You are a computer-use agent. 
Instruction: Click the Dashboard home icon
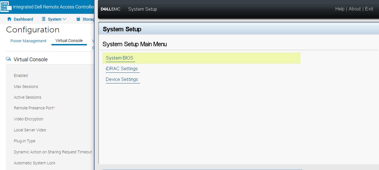pyautogui.click(x=9, y=19)
